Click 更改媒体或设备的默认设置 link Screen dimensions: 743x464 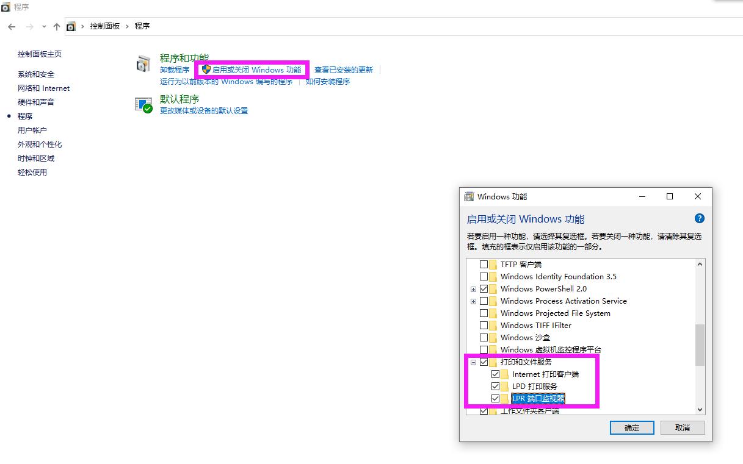click(204, 111)
